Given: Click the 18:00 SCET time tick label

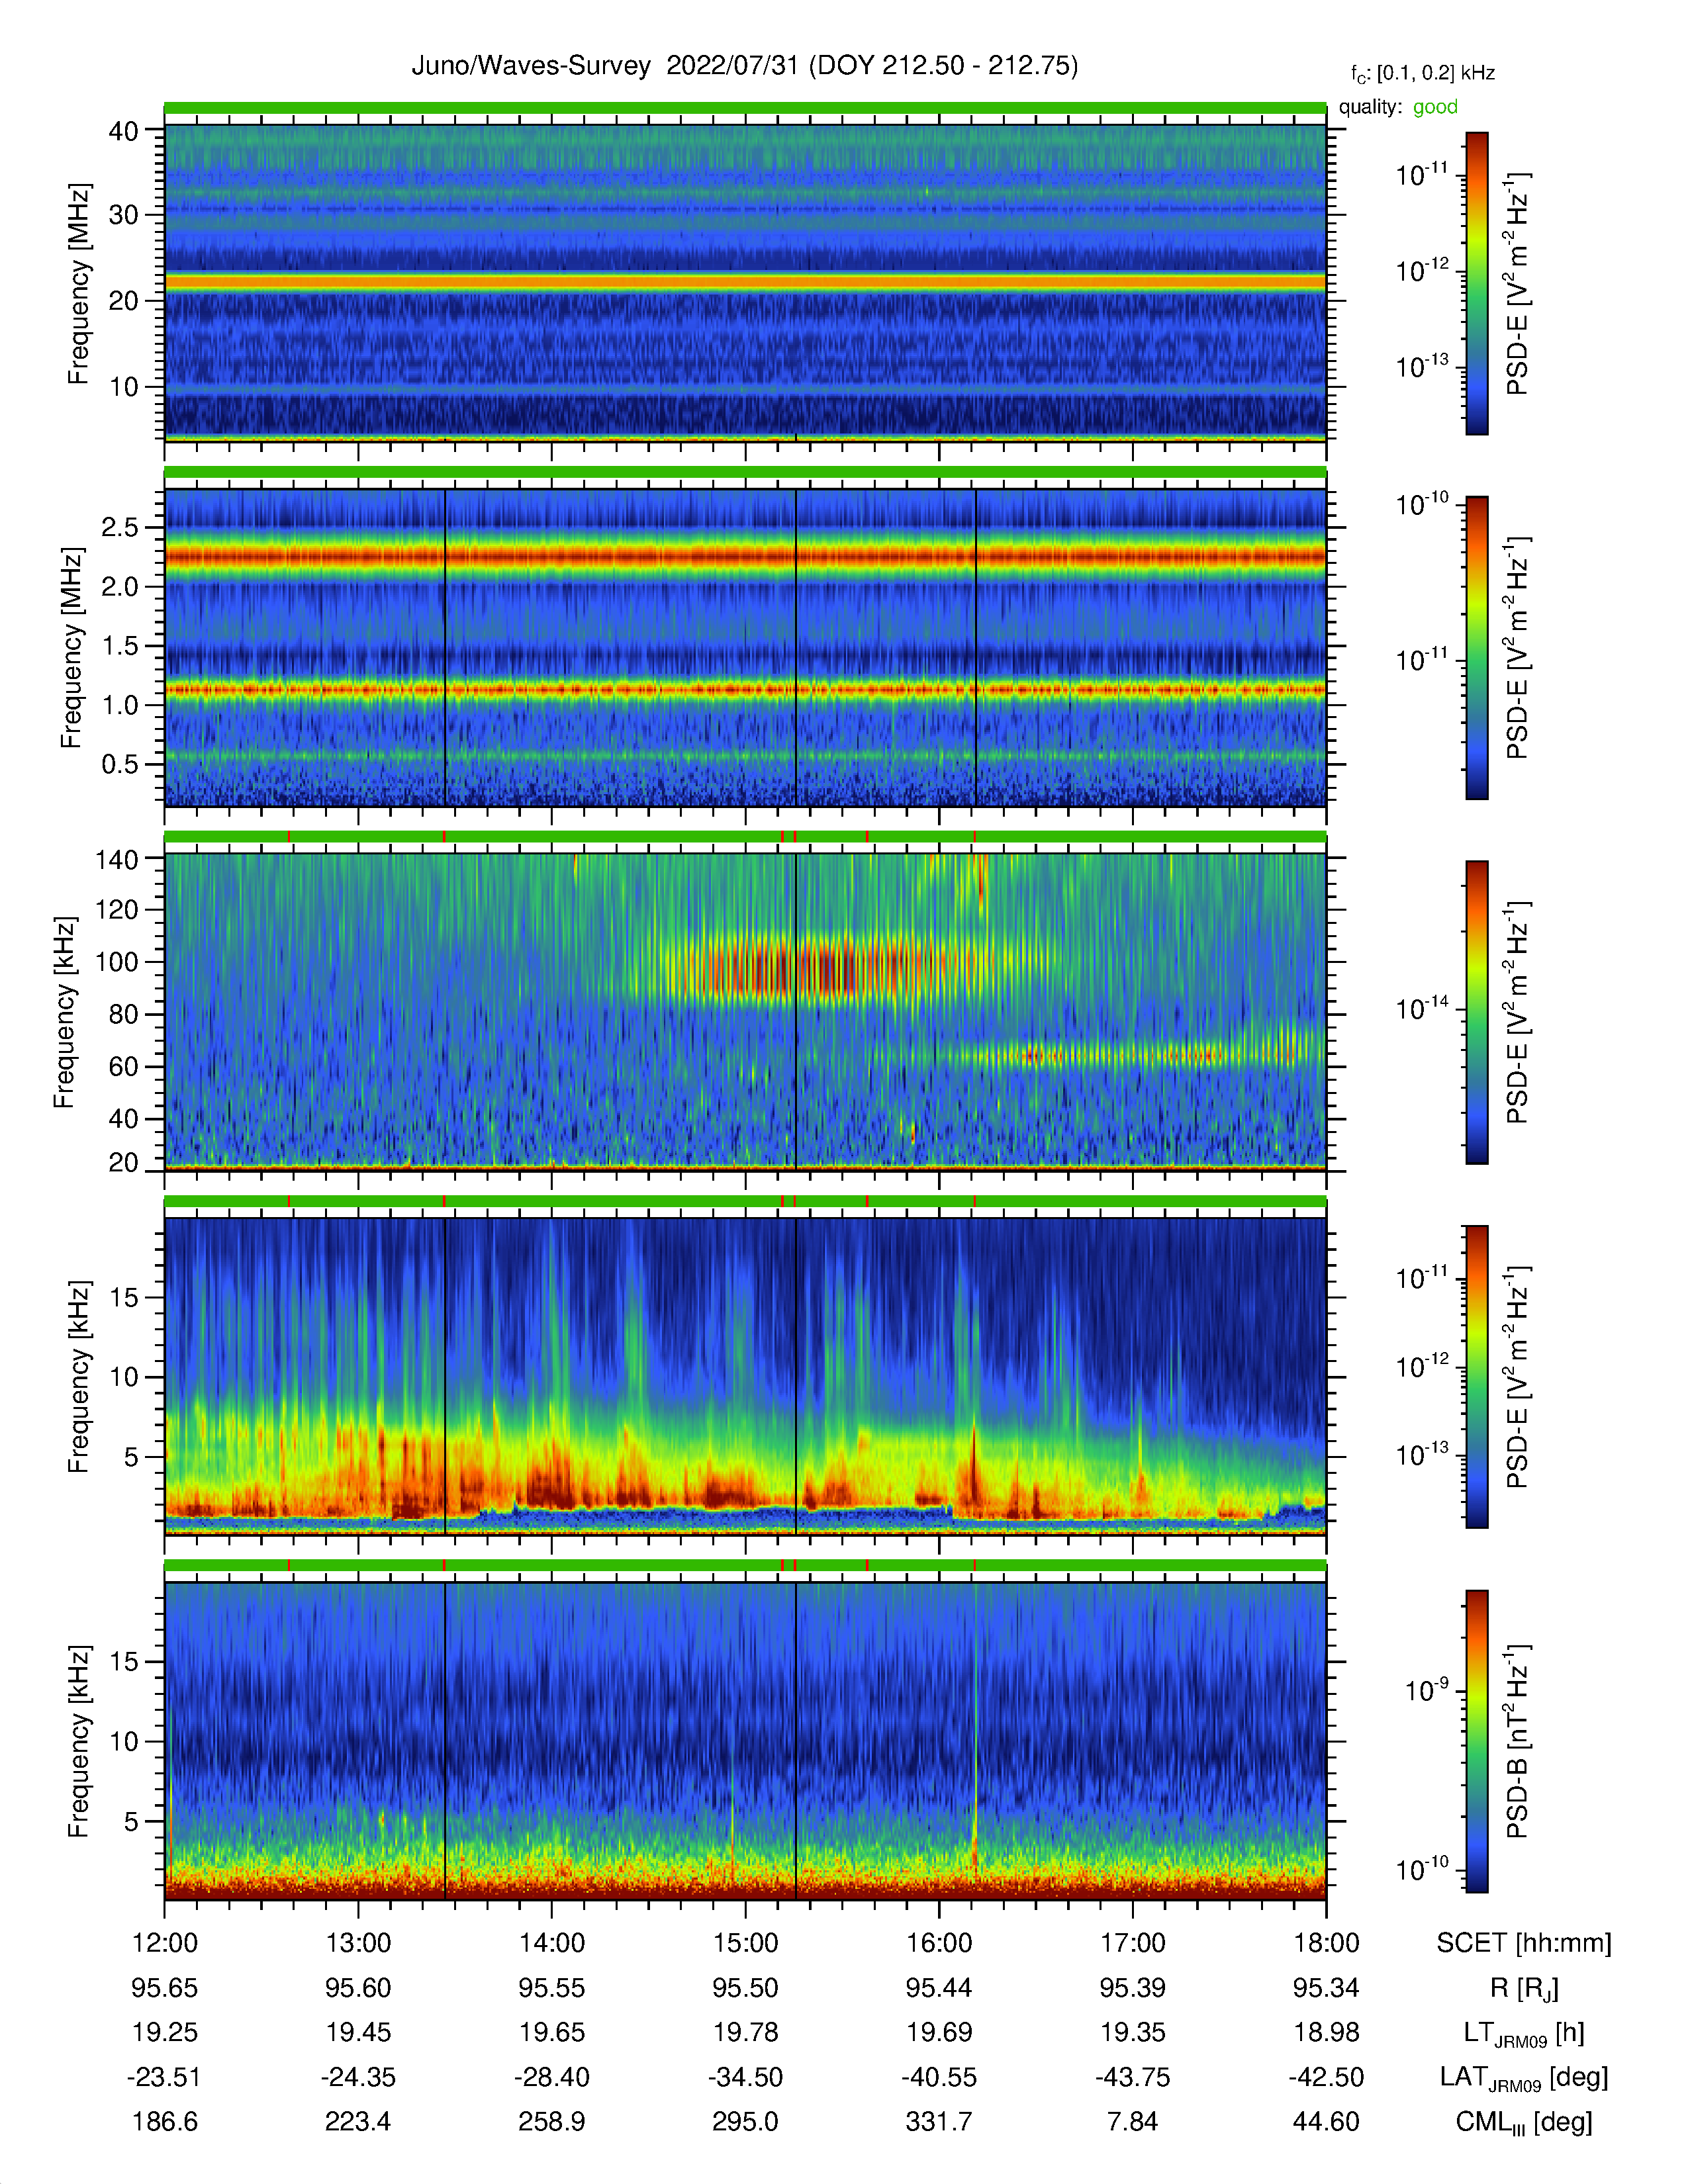Looking at the screenshot, I should tap(1326, 1943).
